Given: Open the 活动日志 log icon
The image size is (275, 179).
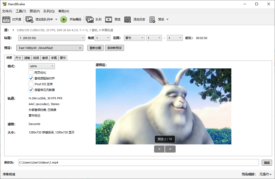Looking at the screenshot, I should pos(128,19).
